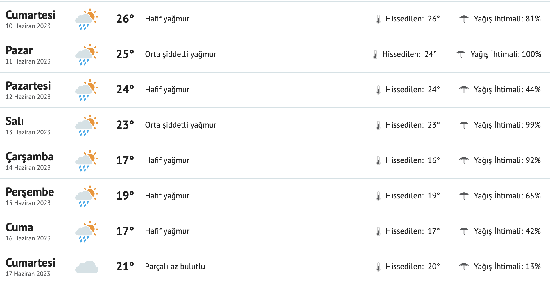Viewport: 550px width, 284px height.
Task: Click thermometer icon in the Perşembe row
Action: click(378, 196)
